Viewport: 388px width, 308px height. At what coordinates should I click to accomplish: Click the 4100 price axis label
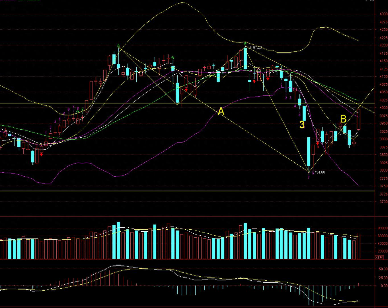383,77
